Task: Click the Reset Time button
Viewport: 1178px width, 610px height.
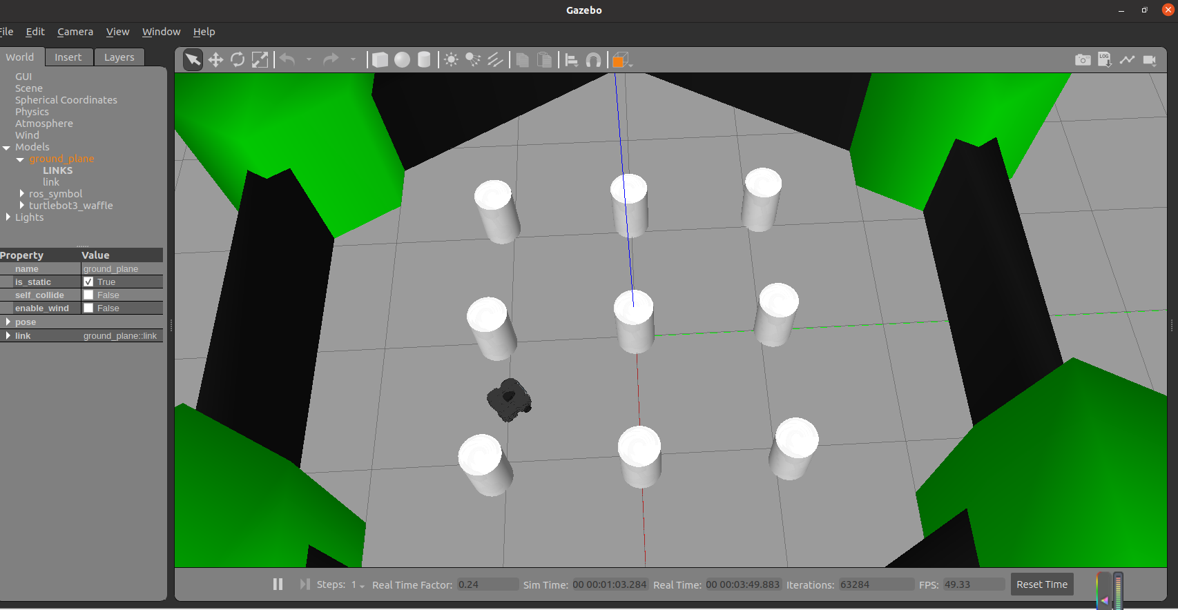Action: (x=1041, y=584)
